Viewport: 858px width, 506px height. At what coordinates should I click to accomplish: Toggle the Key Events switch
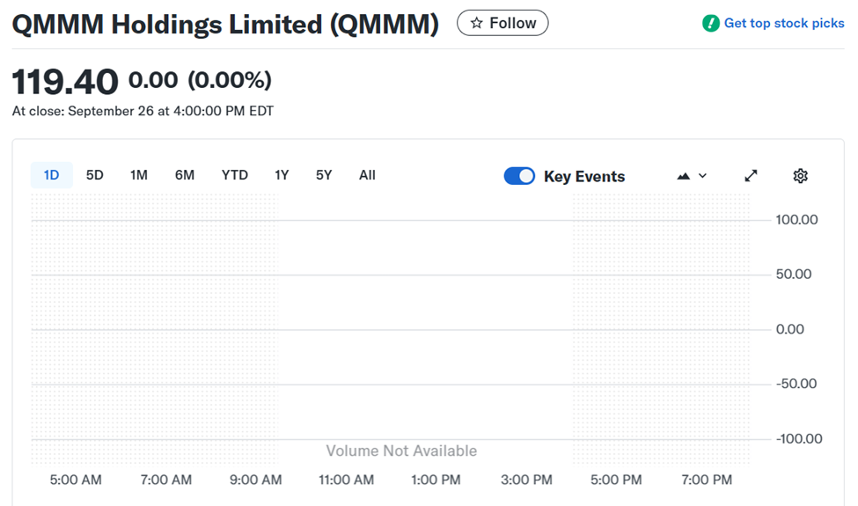519,176
